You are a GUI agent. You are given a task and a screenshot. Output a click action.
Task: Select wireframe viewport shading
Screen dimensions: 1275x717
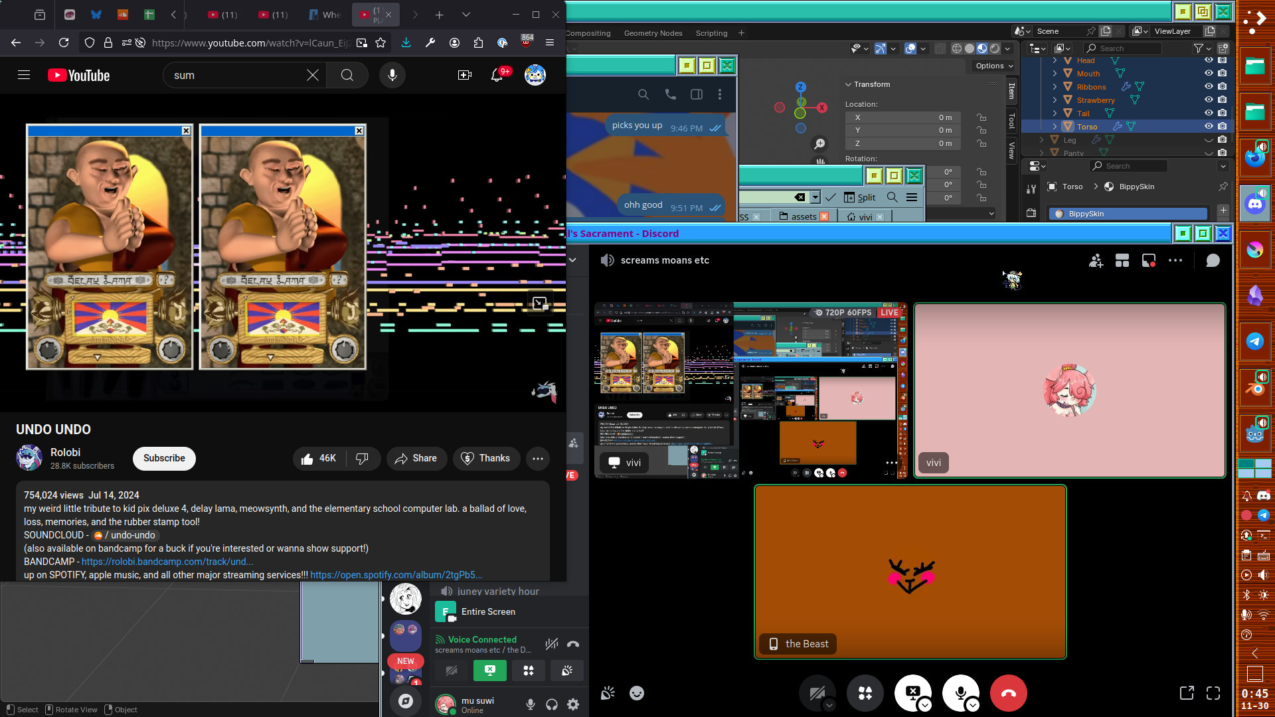[957, 48]
